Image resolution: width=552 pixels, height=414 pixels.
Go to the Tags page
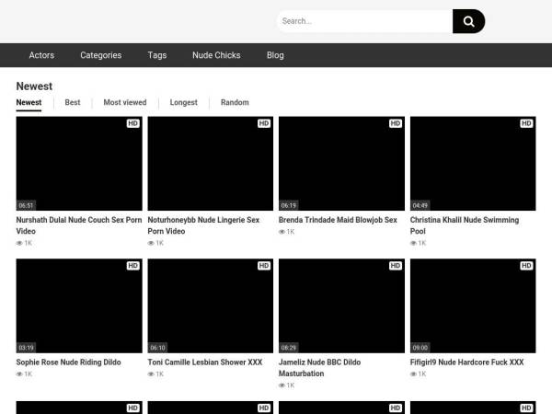[x=157, y=55]
